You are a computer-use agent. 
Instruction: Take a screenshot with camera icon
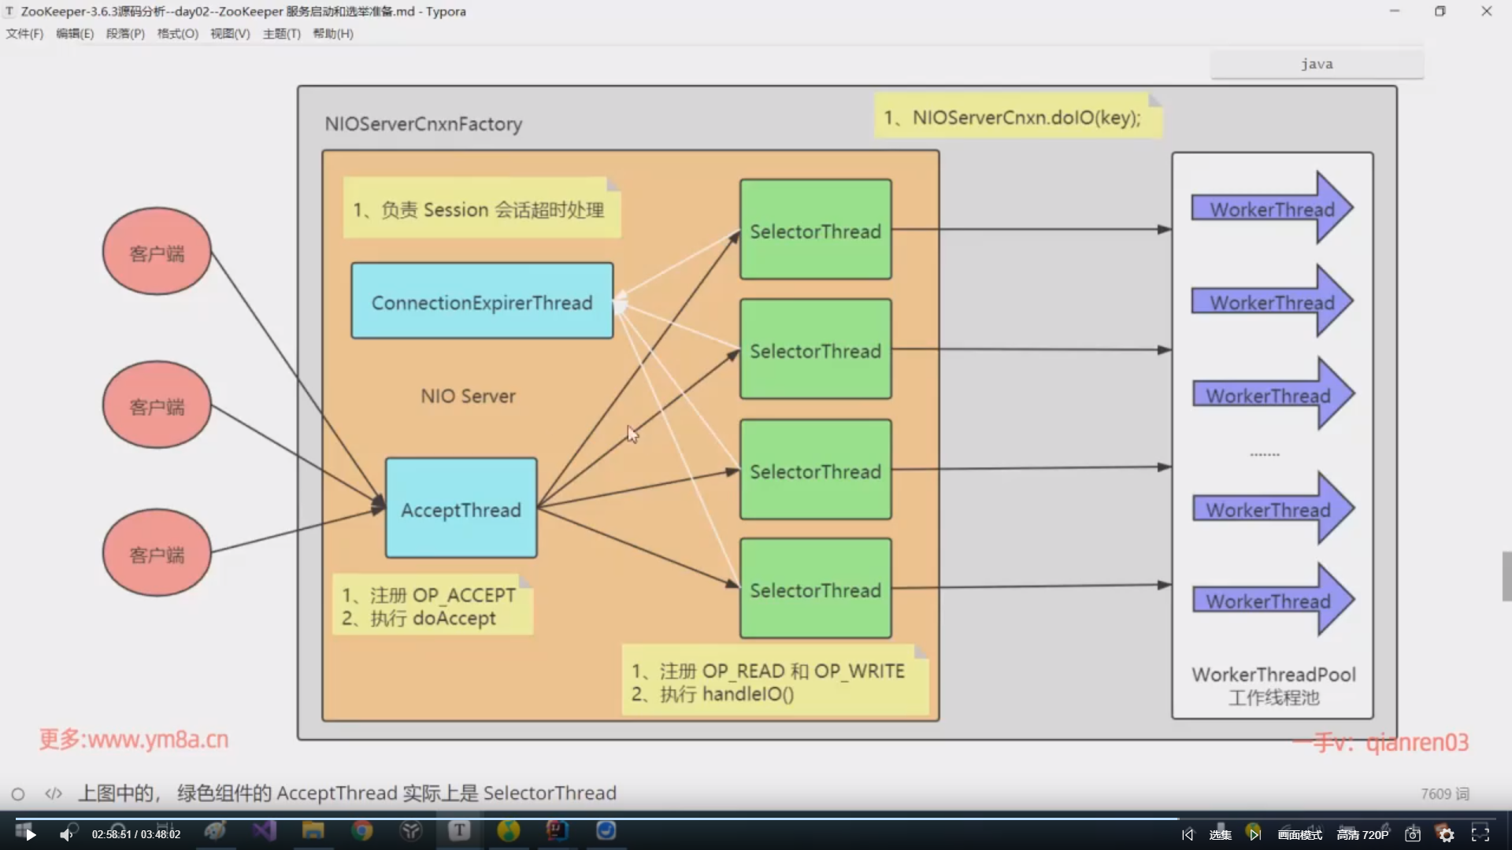coord(1413,835)
